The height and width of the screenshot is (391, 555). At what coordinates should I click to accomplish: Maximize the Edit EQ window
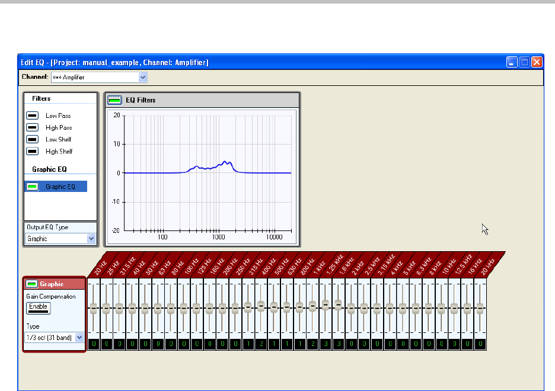pyautogui.click(x=524, y=62)
